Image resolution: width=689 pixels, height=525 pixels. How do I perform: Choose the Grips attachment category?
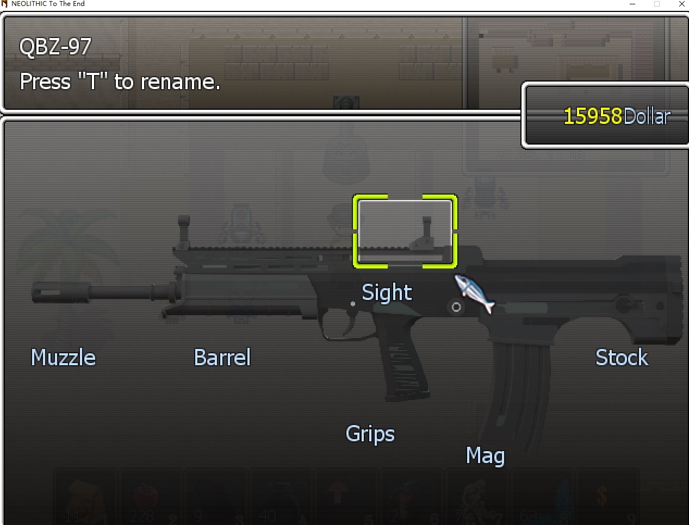pyautogui.click(x=370, y=434)
